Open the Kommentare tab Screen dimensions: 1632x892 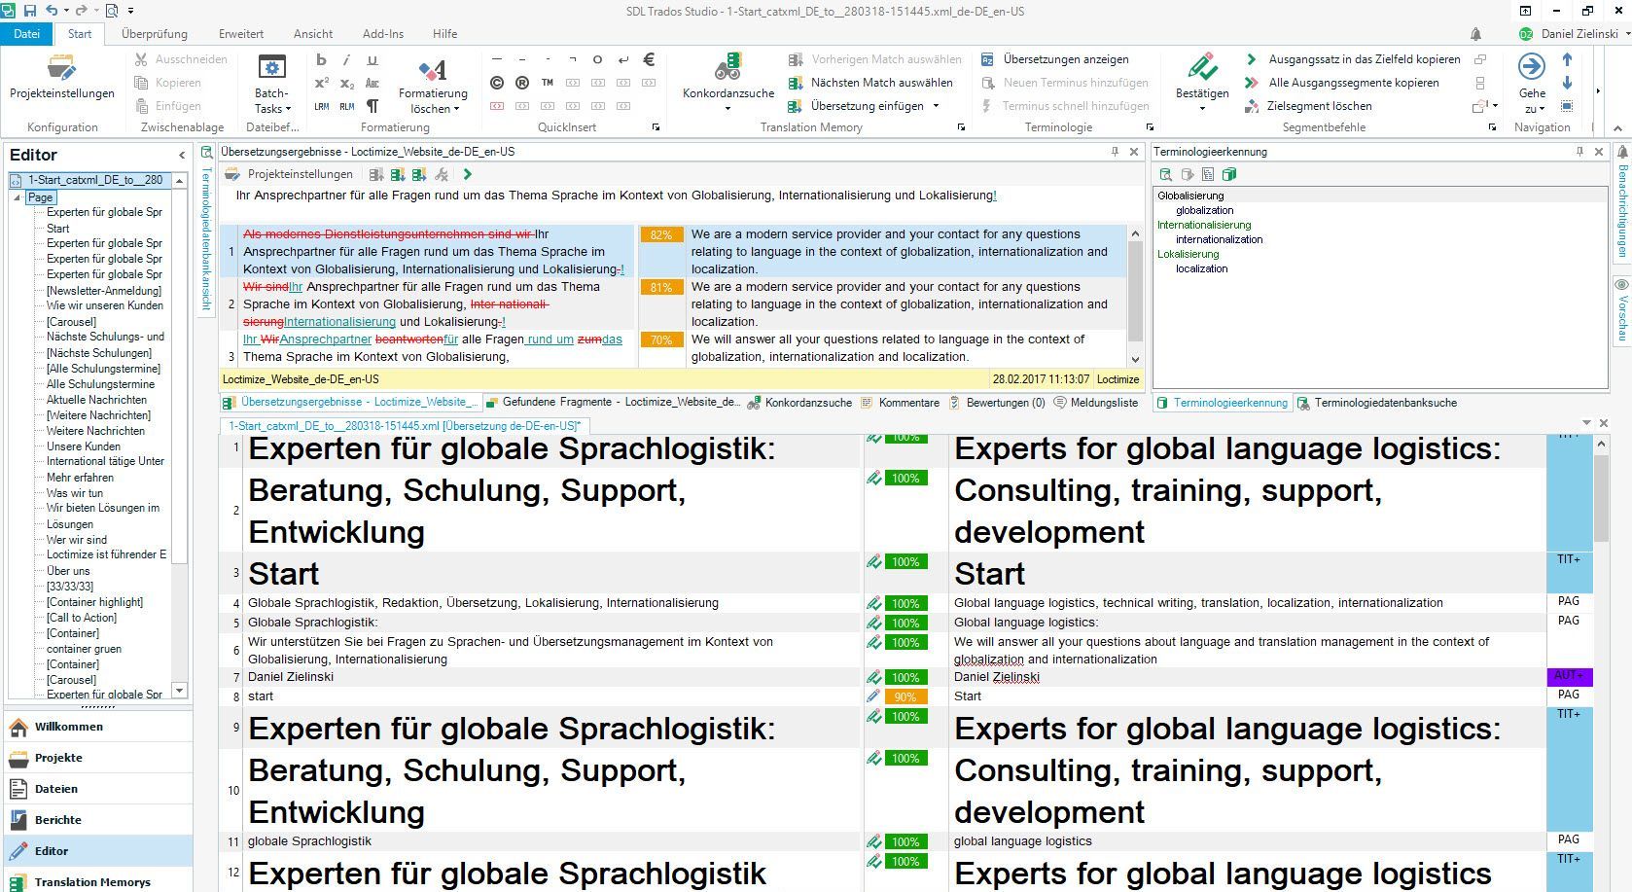click(x=900, y=403)
